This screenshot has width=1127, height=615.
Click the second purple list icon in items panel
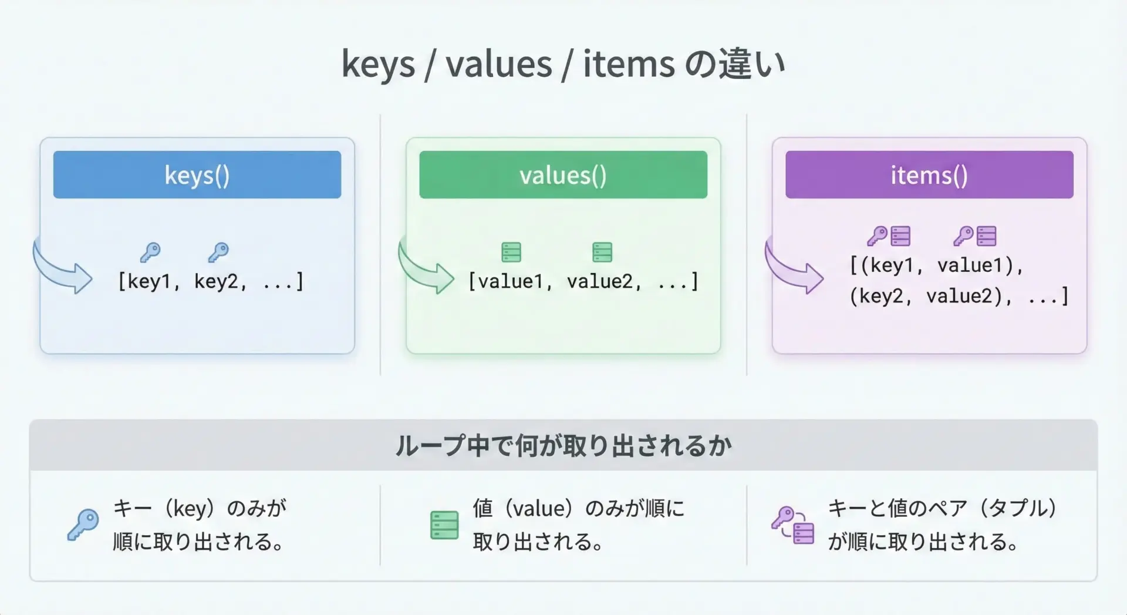(987, 236)
